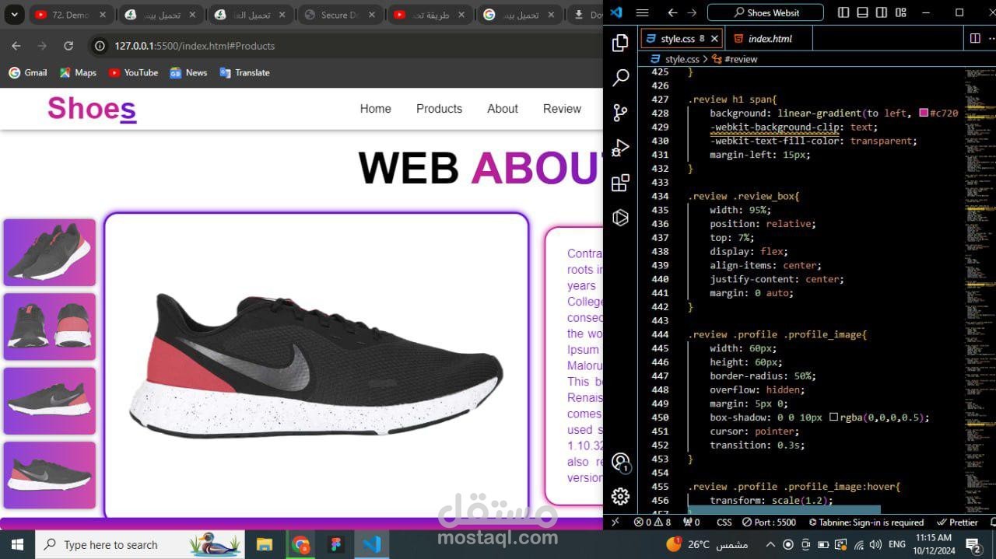Switch to Chrome from the taskbar
The image size is (996, 559).
pos(300,544)
